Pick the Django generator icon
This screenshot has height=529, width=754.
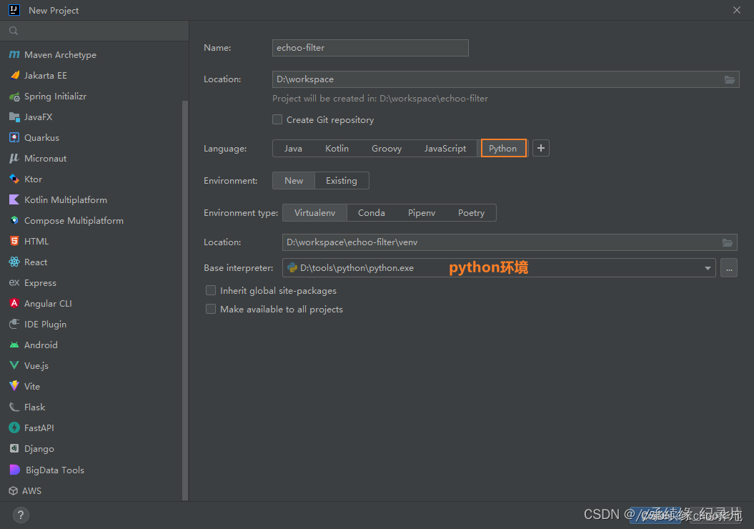pos(14,448)
